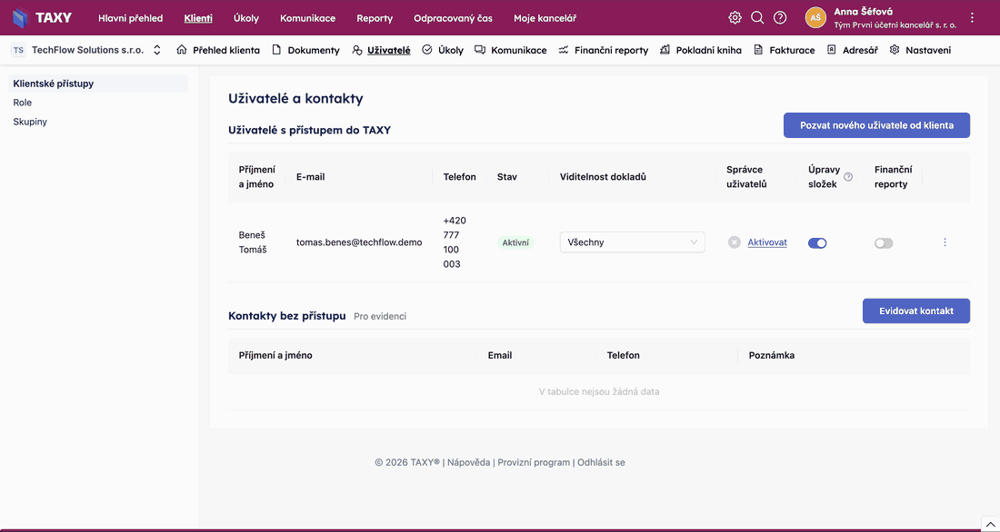Click the AŠ user avatar
Screen dimensions: 1000x532
click(815, 18)
